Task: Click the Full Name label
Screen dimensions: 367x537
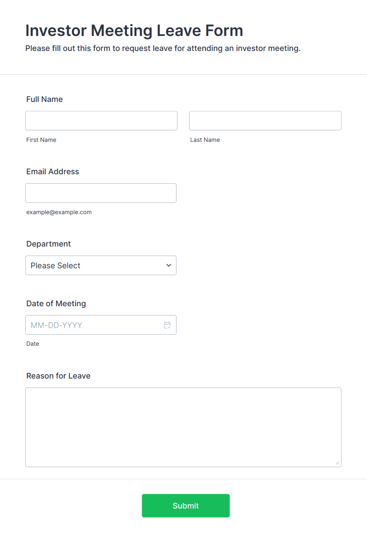Action: click(x=45, y=99)
